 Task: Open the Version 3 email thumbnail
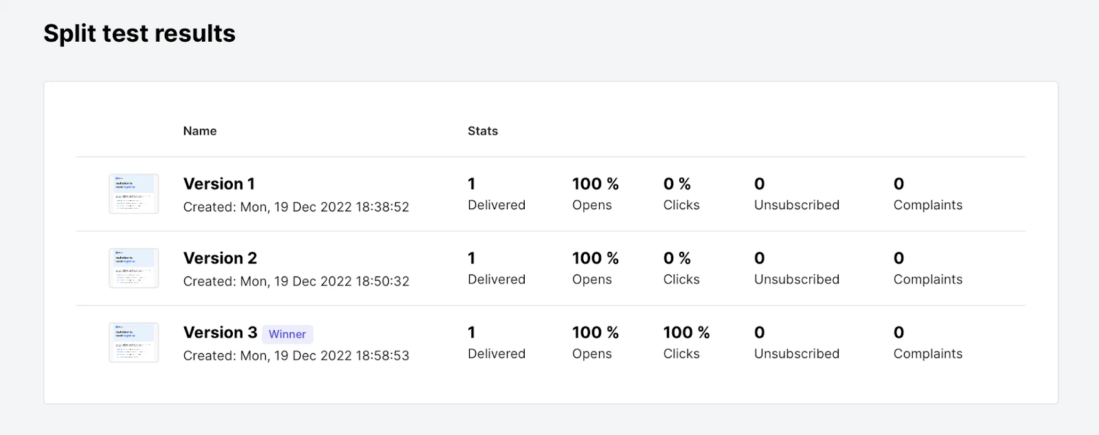[134, 342]
